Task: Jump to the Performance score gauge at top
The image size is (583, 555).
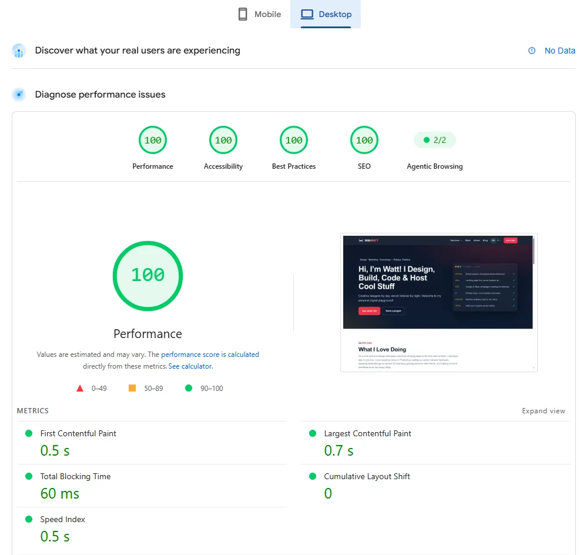Action: [x=153, y=141]
